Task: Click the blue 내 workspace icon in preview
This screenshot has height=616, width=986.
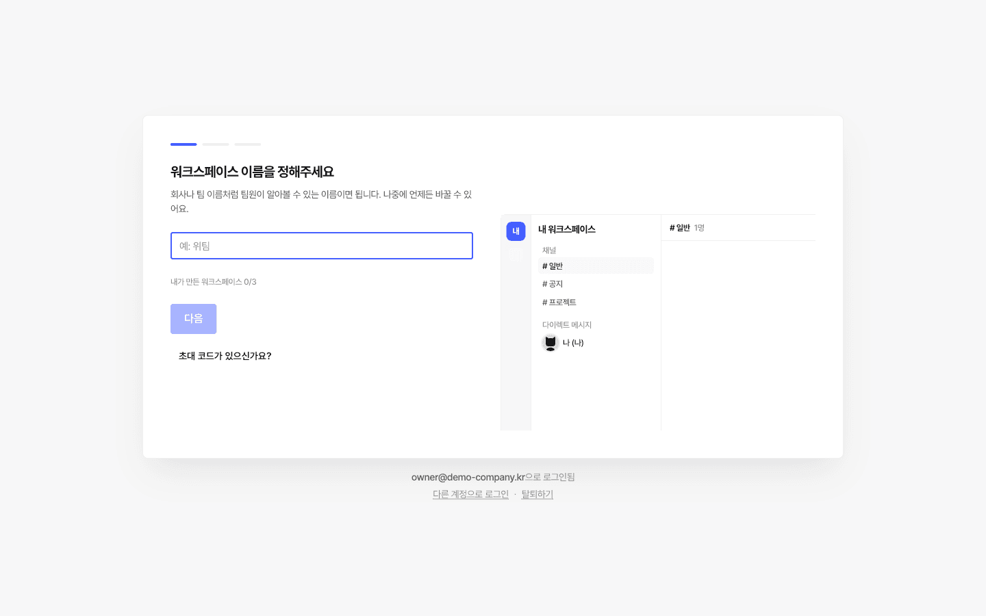Action: [516, 231]
